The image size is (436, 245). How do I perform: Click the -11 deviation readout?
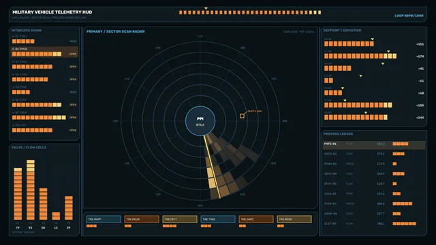click(421, 81)
